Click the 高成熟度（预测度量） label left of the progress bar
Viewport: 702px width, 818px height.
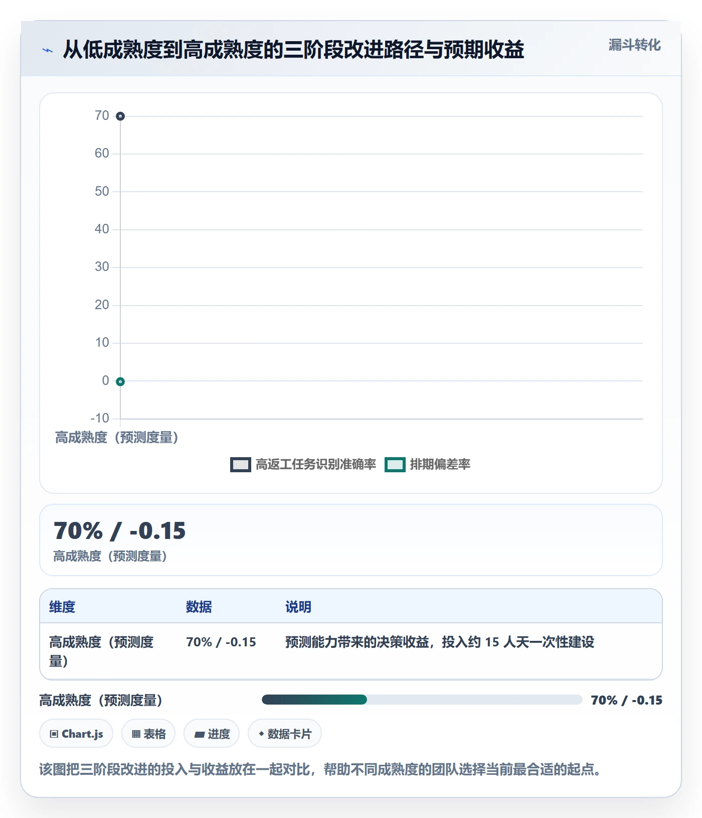coord(101,700)
